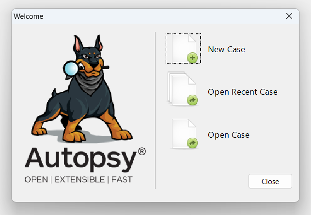Select the Open Case text label

point(228,135)
